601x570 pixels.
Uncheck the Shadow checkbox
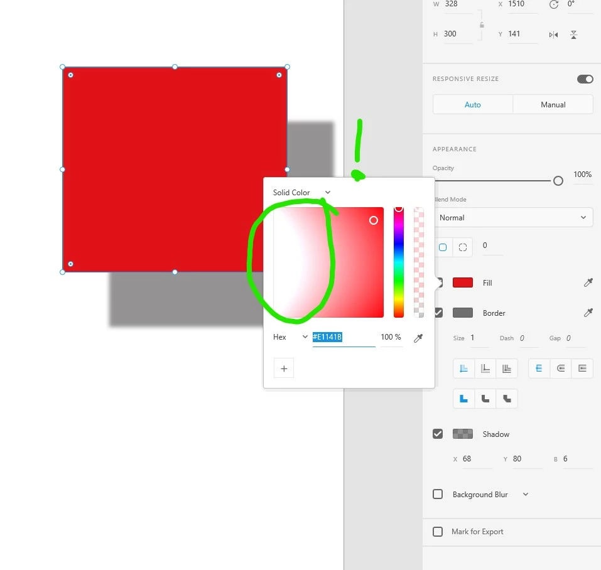(x=438, y=434)
